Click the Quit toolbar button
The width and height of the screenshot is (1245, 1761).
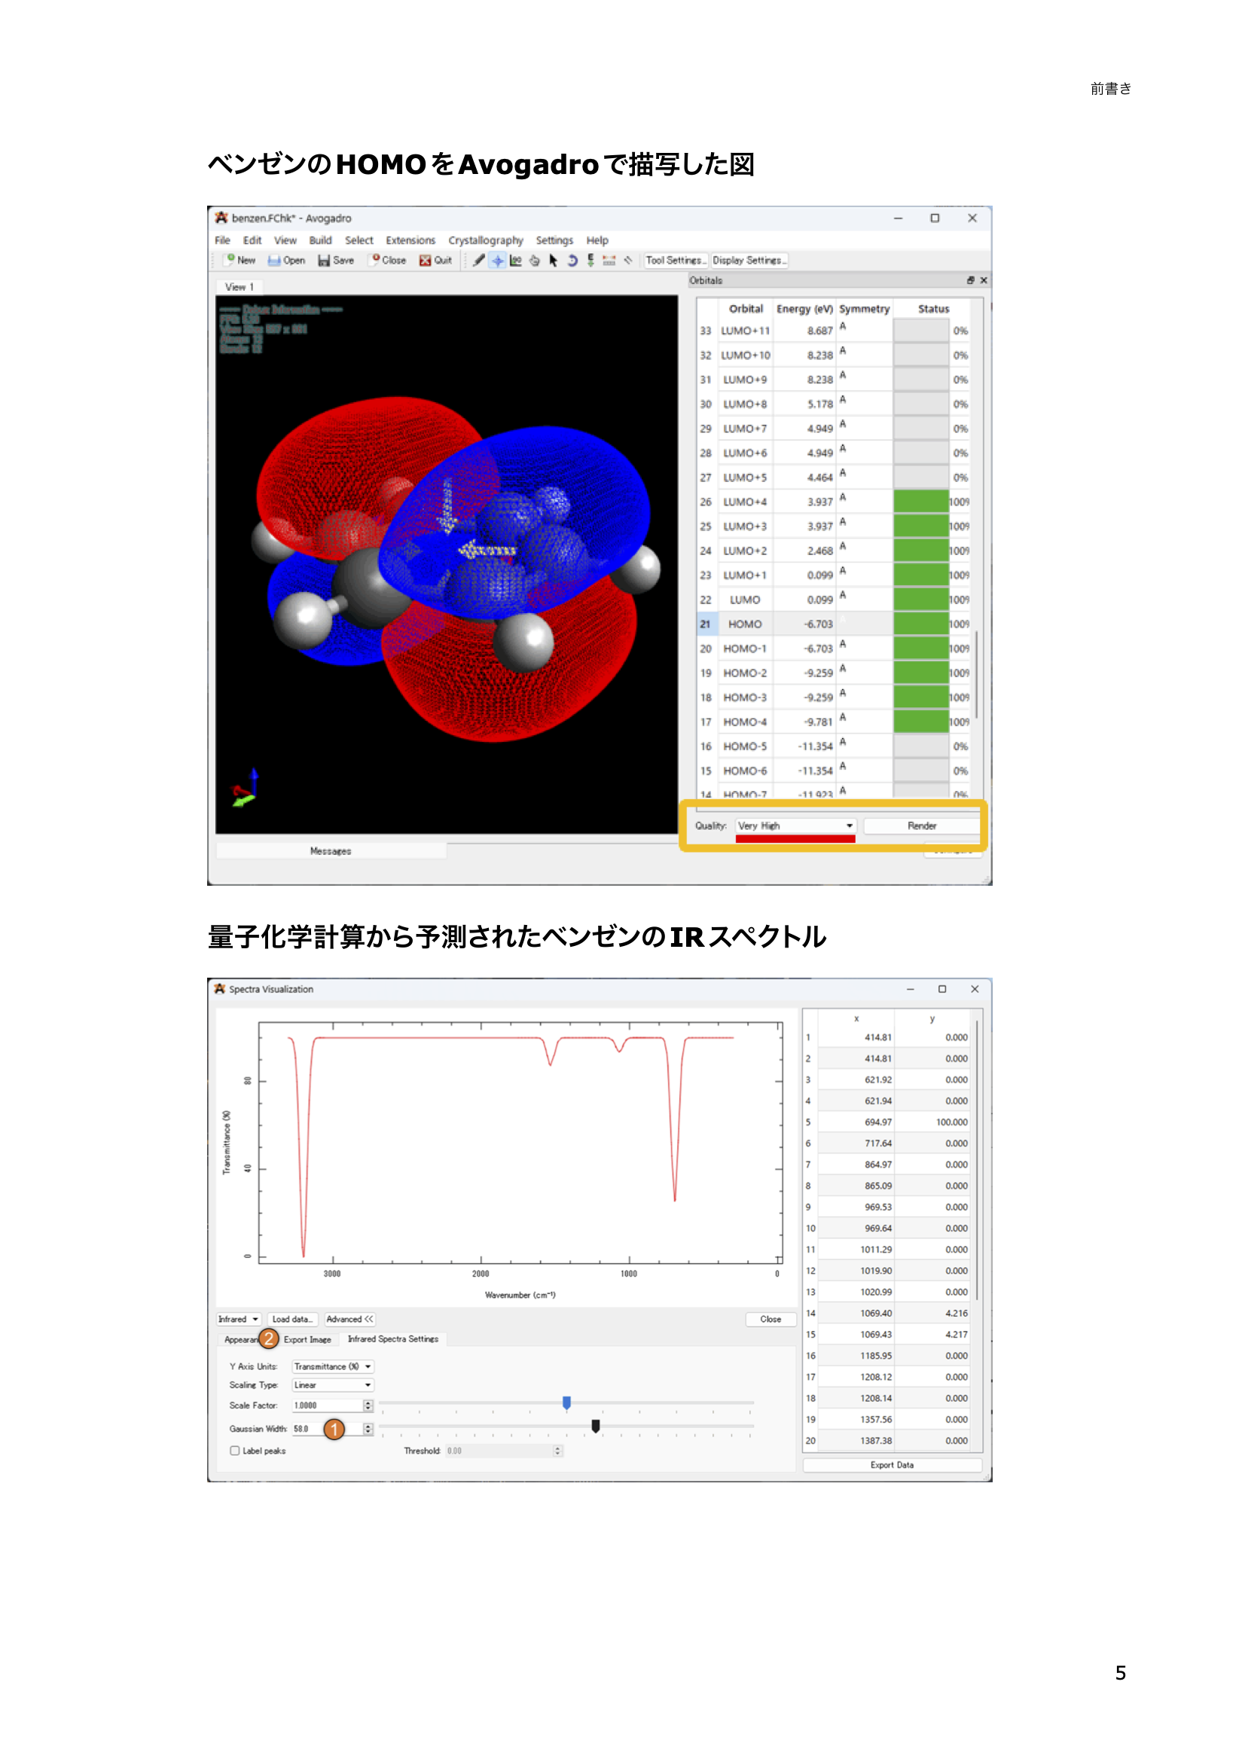(x=435, y=261)
